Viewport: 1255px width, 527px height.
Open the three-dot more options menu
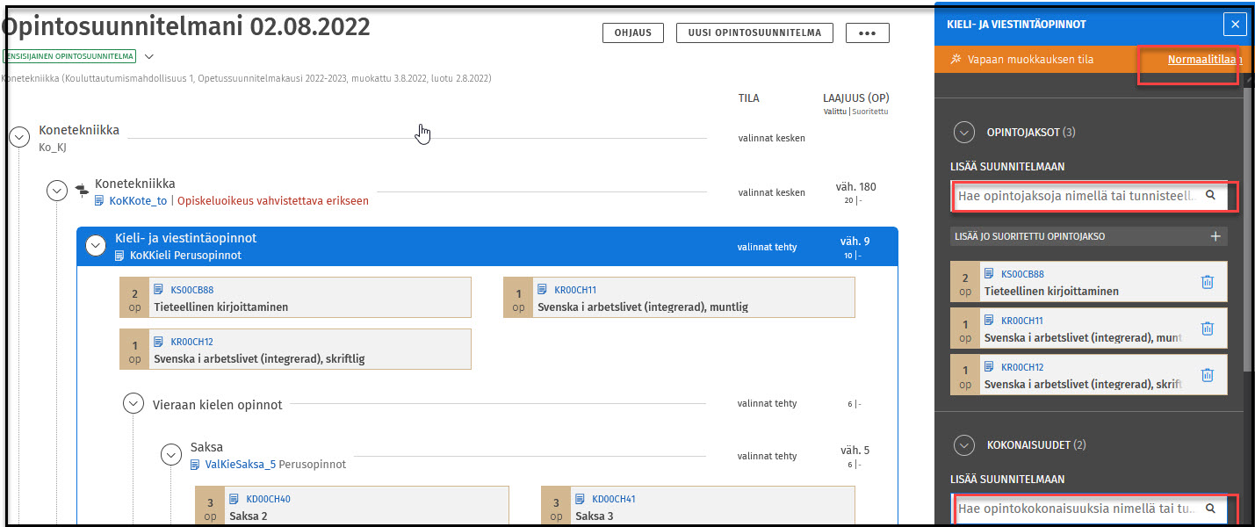867,32
